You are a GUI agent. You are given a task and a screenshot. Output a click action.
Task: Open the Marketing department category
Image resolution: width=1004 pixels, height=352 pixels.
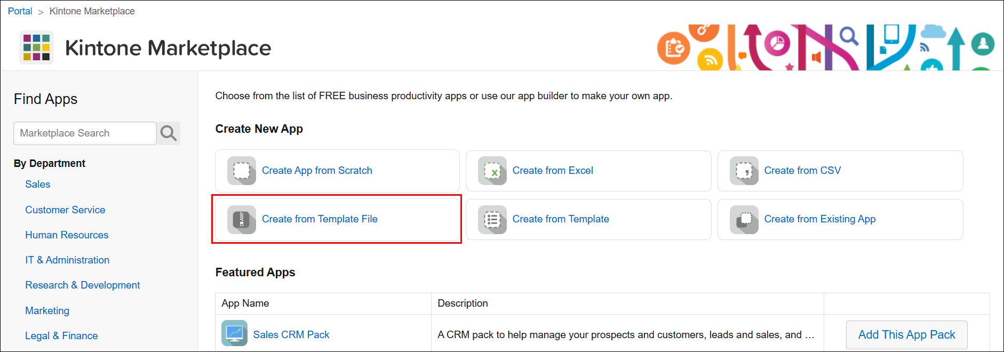[47, 310]
